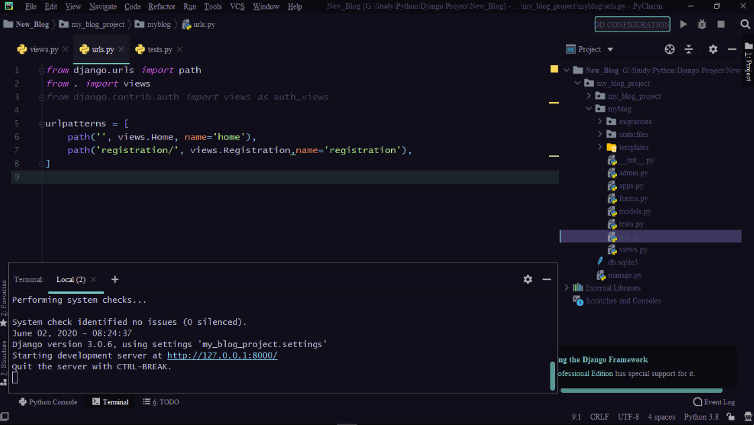Image resolution: width=754 pixels, height=425 pixels.
Task: Open the Event Log
Action: pos(714,402)
